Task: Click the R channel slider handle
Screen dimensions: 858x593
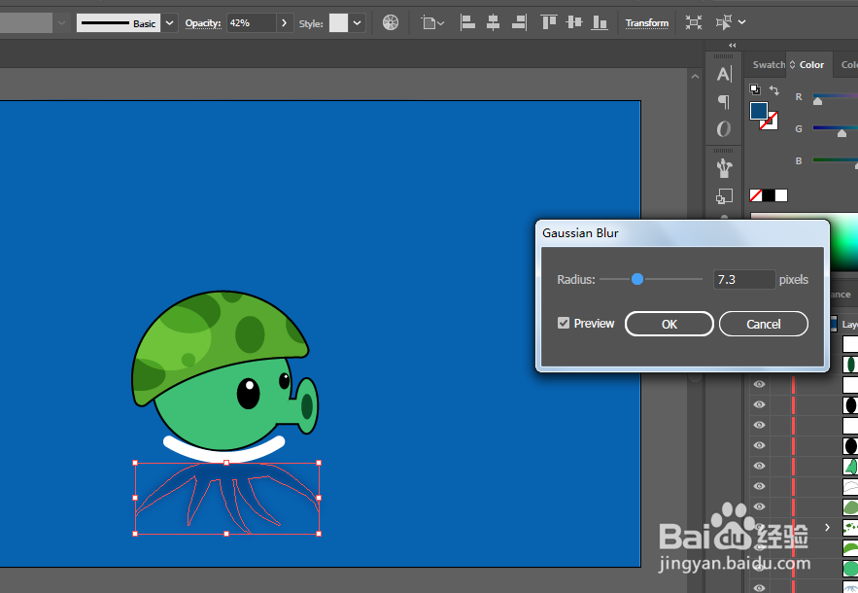Action: (817, 101)
